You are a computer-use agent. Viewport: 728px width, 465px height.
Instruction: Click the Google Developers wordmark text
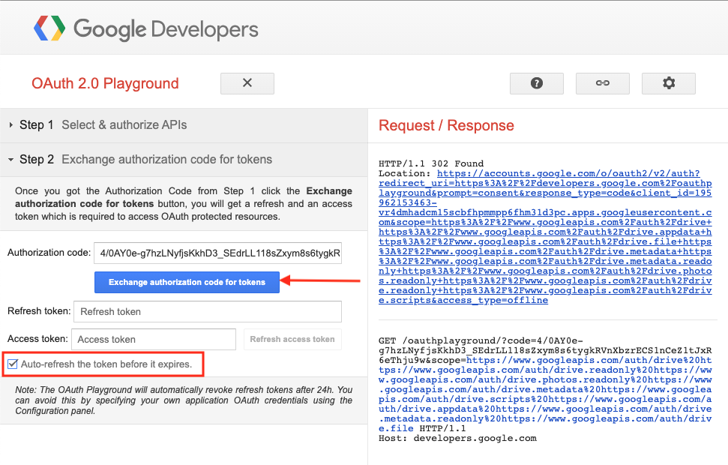tap(166, 29)
